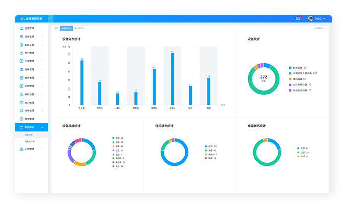The height and width of the screenshot is (208, 347).
Task: Expand the 工单管理 sidebar menu
Action: [x=31, y=149]
